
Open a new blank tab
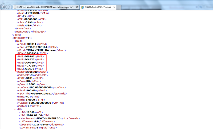coord(119,7)
